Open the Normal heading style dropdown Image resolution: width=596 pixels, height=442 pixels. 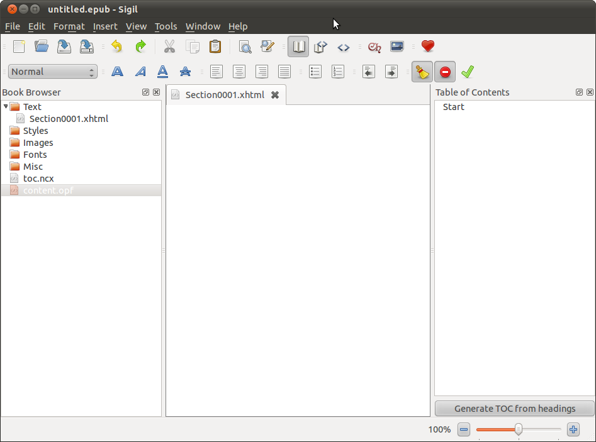[53, 72]
